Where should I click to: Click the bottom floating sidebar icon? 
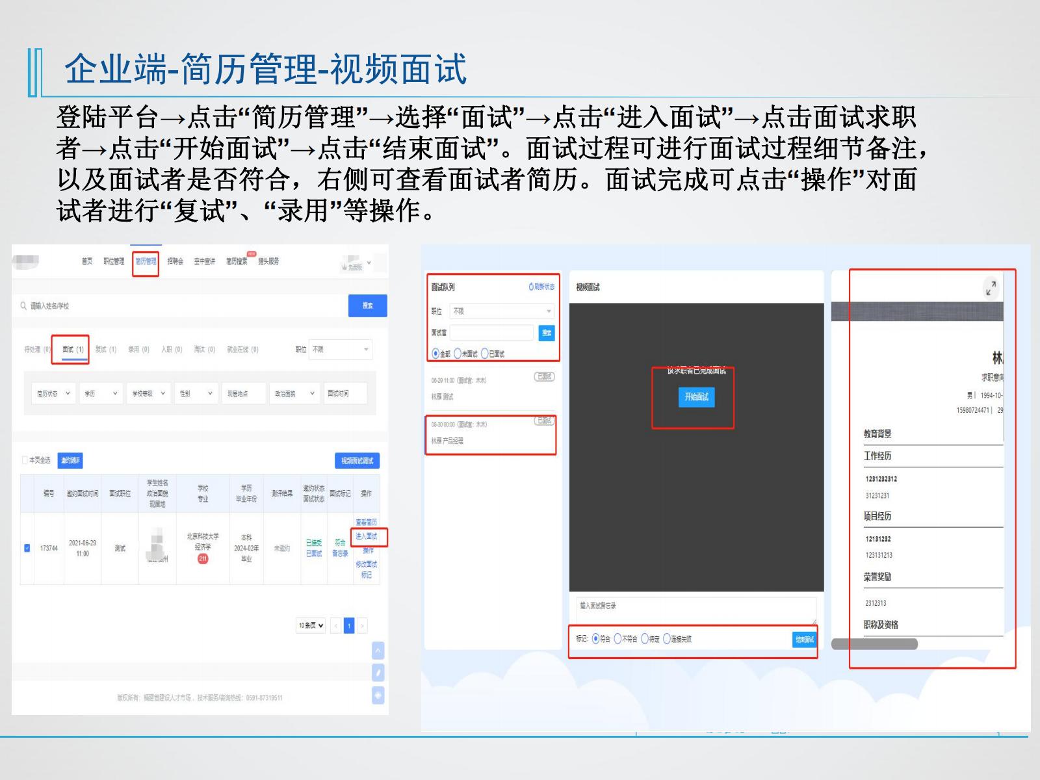[378, 695]
